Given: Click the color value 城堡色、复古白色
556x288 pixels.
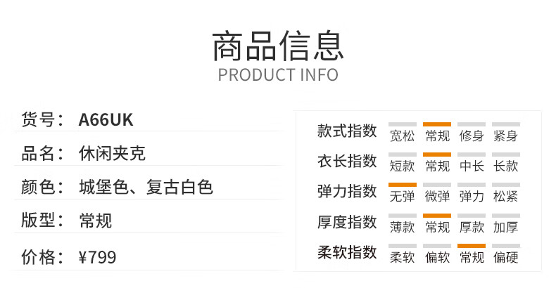Looking at the screenshot, I should tap(146, 188).
